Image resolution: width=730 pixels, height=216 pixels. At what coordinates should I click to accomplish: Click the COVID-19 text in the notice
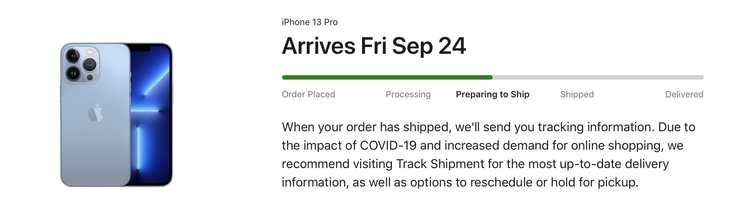(388, 145)
